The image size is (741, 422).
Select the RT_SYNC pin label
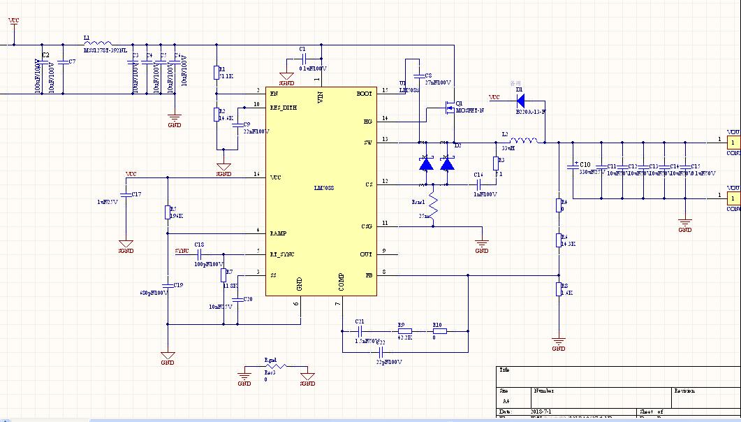[x=281, y=254]
